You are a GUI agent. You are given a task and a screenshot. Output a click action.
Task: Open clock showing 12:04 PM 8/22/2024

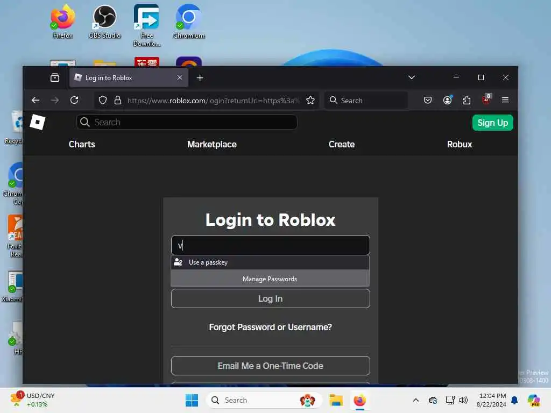pyautogui.click(x=491, y=400)
